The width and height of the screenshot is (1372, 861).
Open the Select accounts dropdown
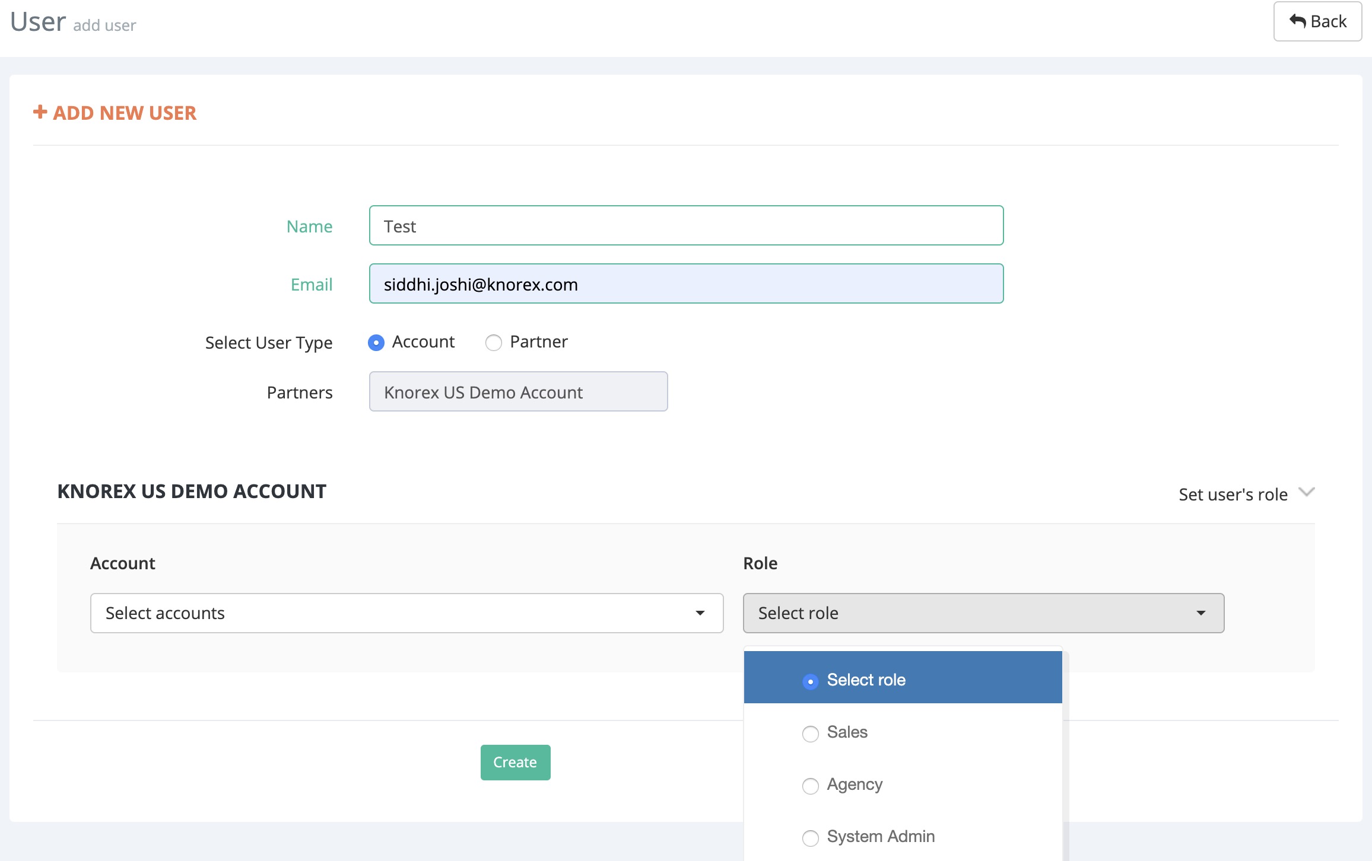(x=406, y=613)
